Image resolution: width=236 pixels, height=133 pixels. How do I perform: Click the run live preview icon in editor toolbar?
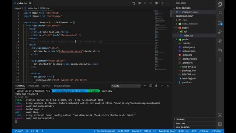pos(156,3)
